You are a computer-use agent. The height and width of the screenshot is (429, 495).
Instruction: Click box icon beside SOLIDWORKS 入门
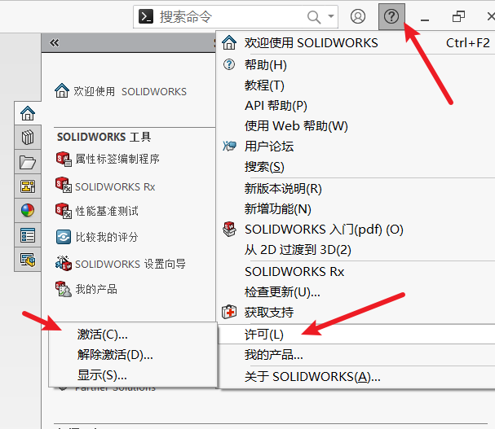[229, 230]
